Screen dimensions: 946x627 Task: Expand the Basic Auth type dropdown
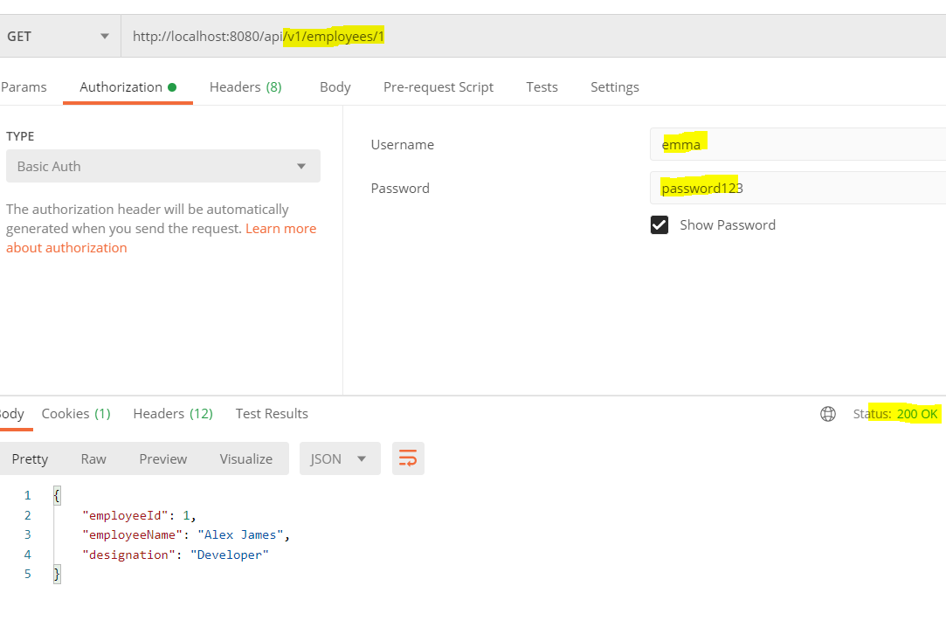(162, 166)
